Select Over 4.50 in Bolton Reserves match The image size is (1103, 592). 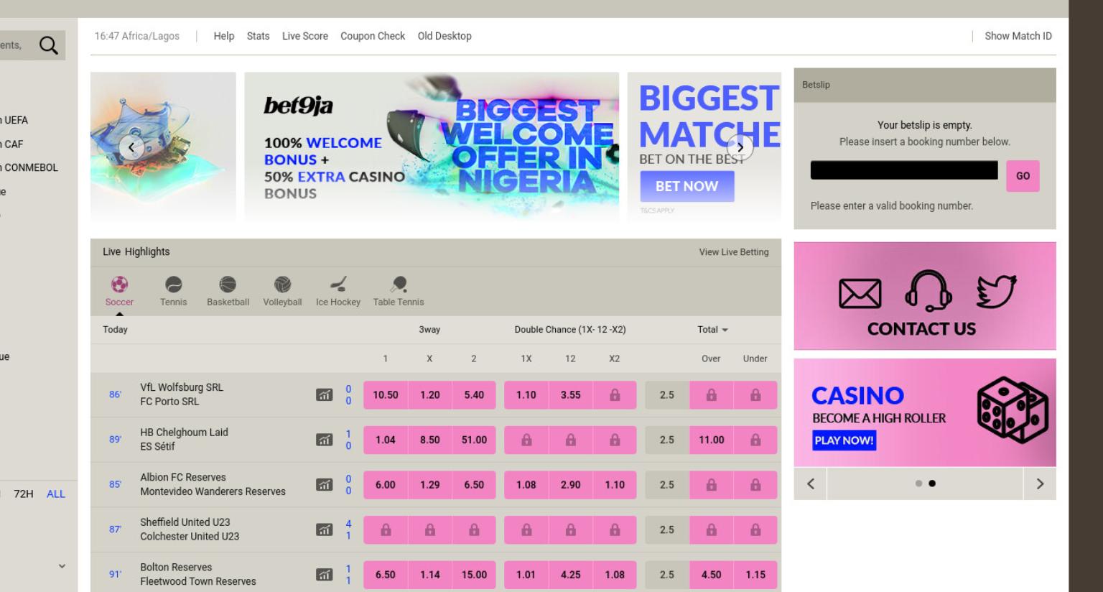coord(711,575)
